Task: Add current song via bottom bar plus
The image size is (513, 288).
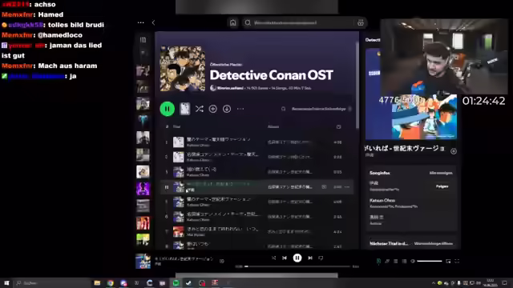Action: (x=222, y=261)
